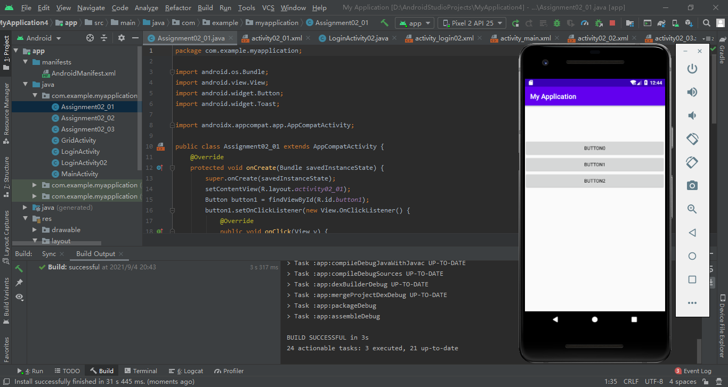The width and height of the screenshot is (728, 387).
Task: Open Project panel settings gear
Action: [x=121, y=38]
